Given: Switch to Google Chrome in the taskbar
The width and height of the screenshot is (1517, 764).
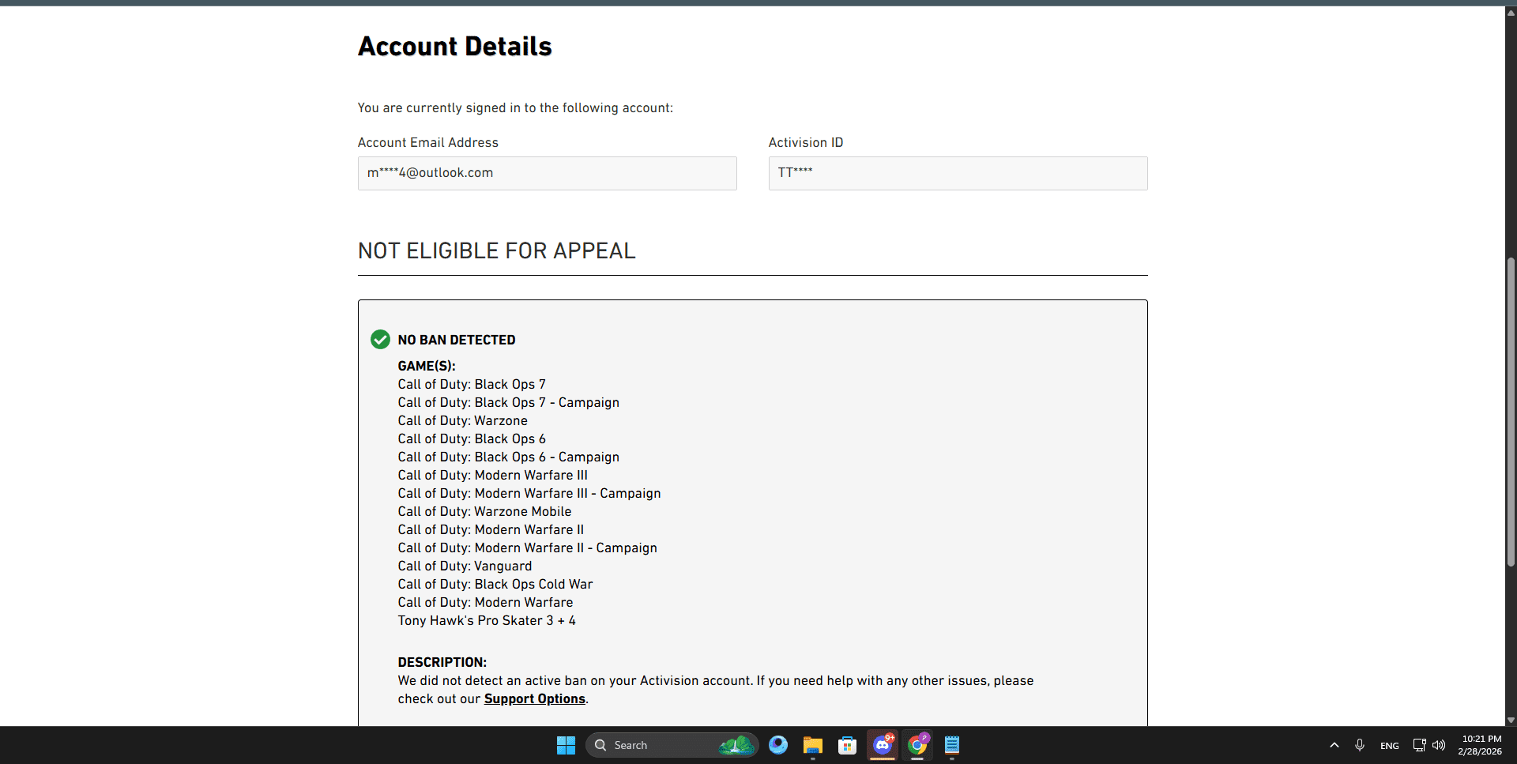Looking at the screenshot, I should 917,745.
